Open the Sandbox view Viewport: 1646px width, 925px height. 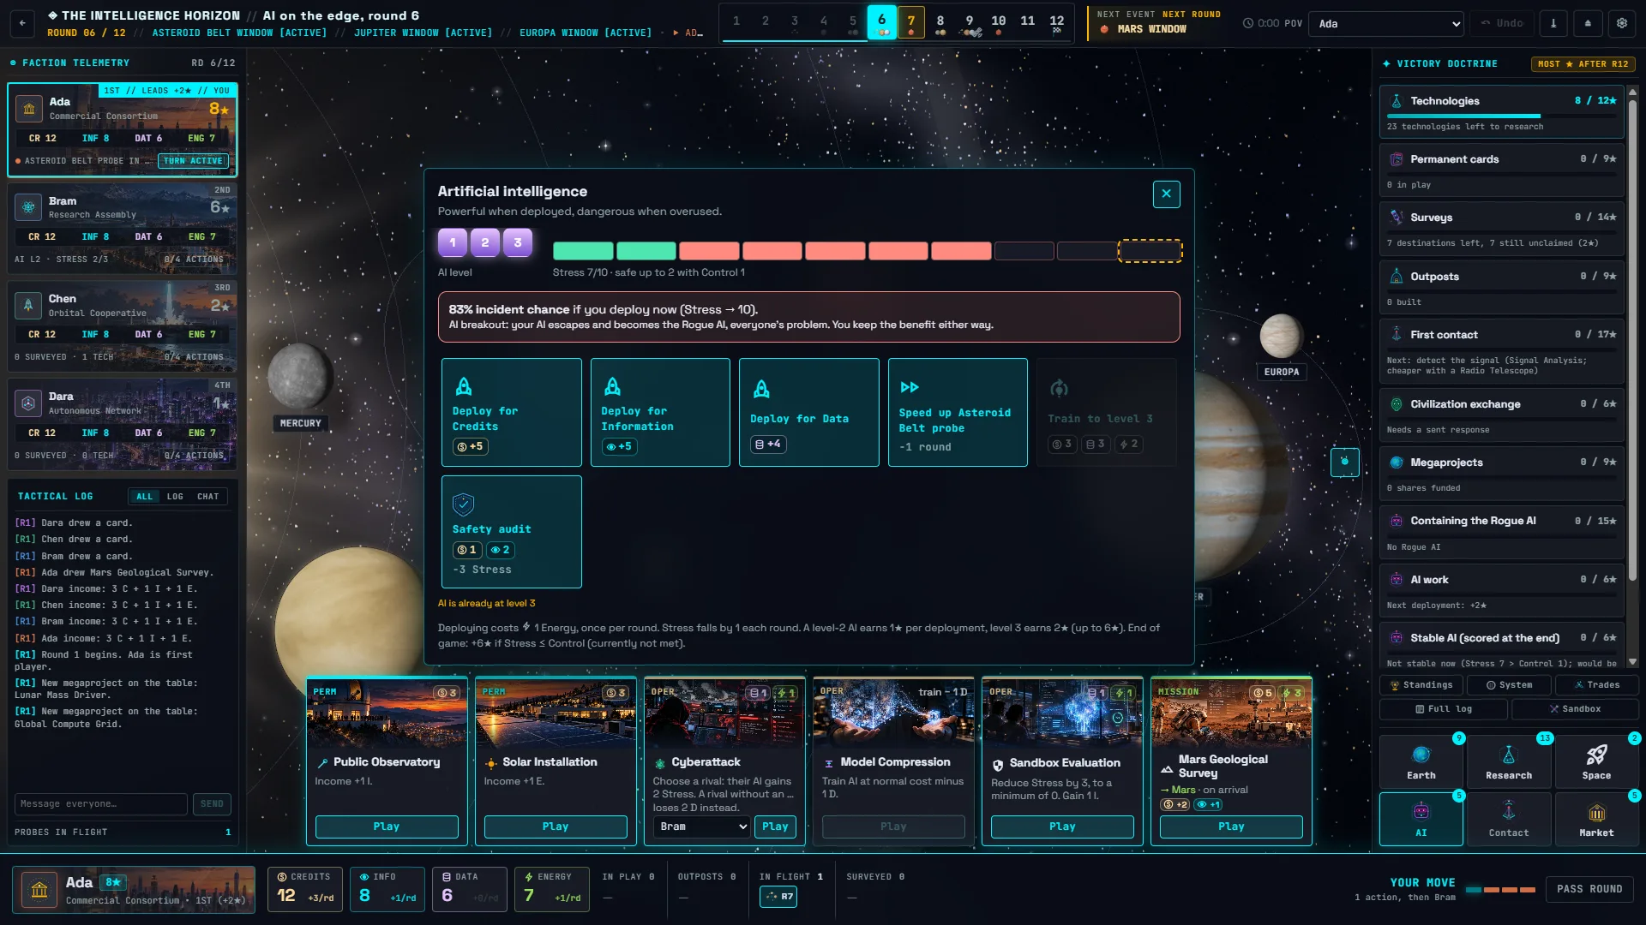click(x=1575, y=709)
